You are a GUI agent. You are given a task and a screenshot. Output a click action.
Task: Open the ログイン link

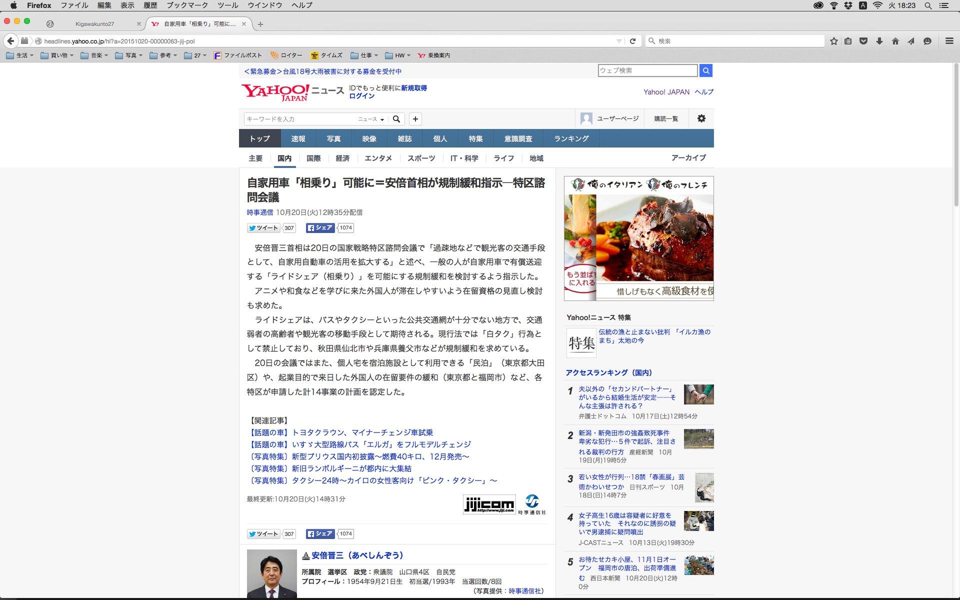click(361, 96)
